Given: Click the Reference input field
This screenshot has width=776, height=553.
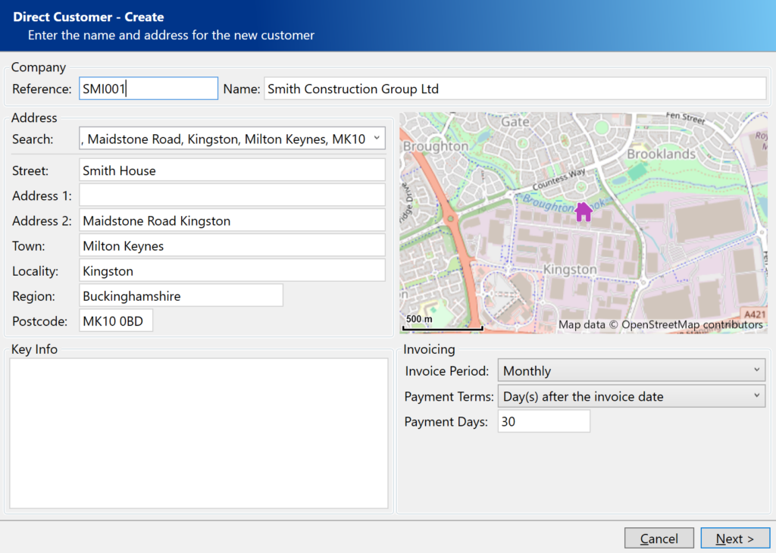Looking at the screenshot, I should [148, 89].
